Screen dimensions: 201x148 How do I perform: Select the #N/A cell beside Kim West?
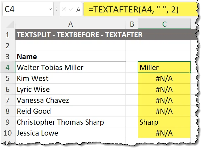[x=164, y=78]
